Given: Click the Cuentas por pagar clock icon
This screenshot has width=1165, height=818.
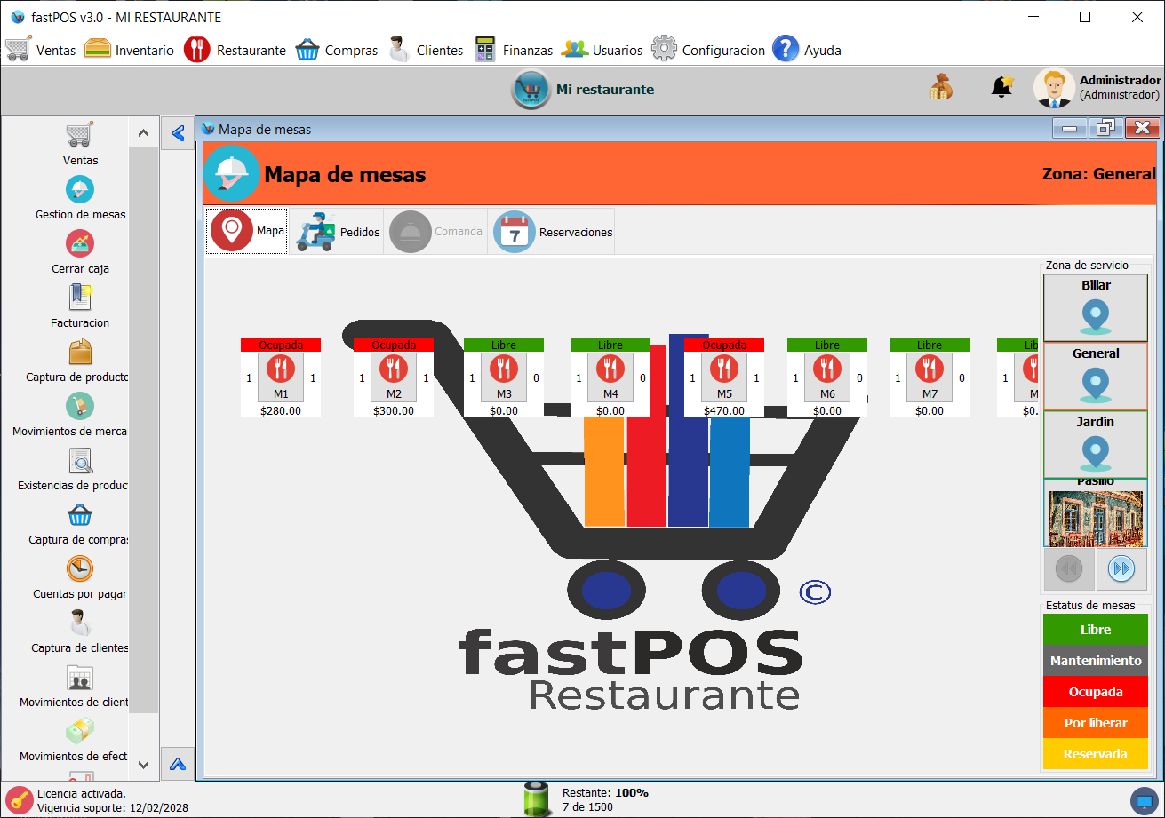Looking at the screenshot, I should pyautogui.click(x=79, y=568).
